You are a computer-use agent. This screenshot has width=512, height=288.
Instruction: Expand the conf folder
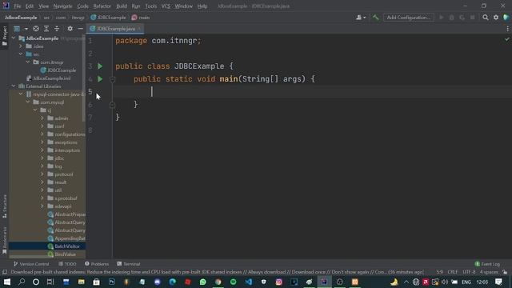click(42, 126)
